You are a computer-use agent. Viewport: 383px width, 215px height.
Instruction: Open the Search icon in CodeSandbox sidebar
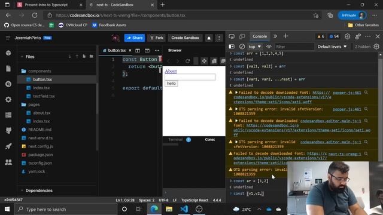pyautogui.click(x=8, y=84)
